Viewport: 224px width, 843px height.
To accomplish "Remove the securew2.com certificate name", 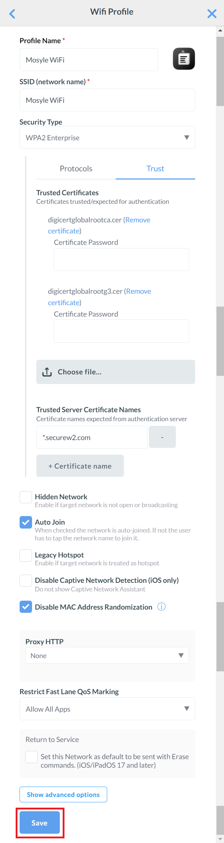I will coord(162,437).
